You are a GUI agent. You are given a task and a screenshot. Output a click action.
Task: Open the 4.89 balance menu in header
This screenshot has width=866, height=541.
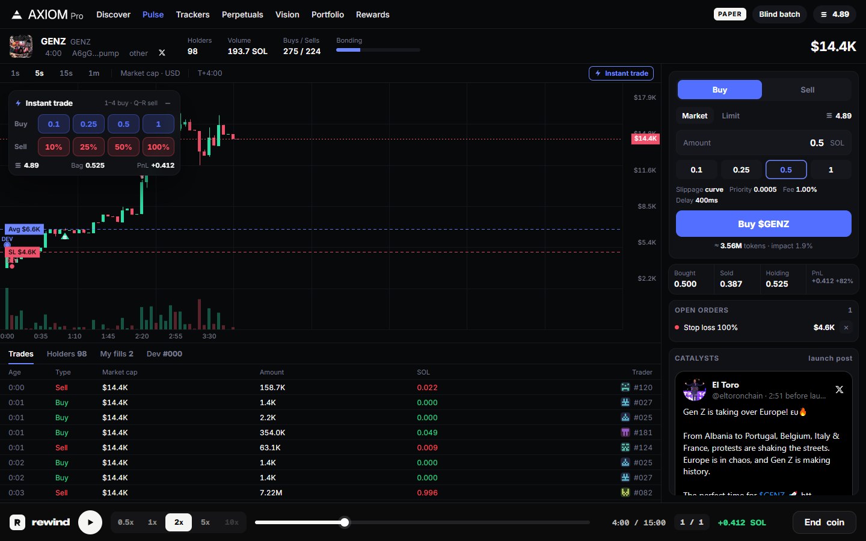(835, 14)
